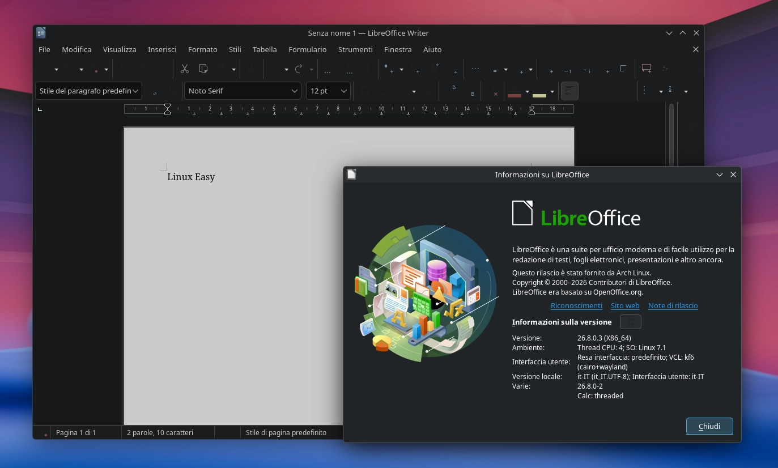Insert an endnote icon
778x468 pixels.
586,69
